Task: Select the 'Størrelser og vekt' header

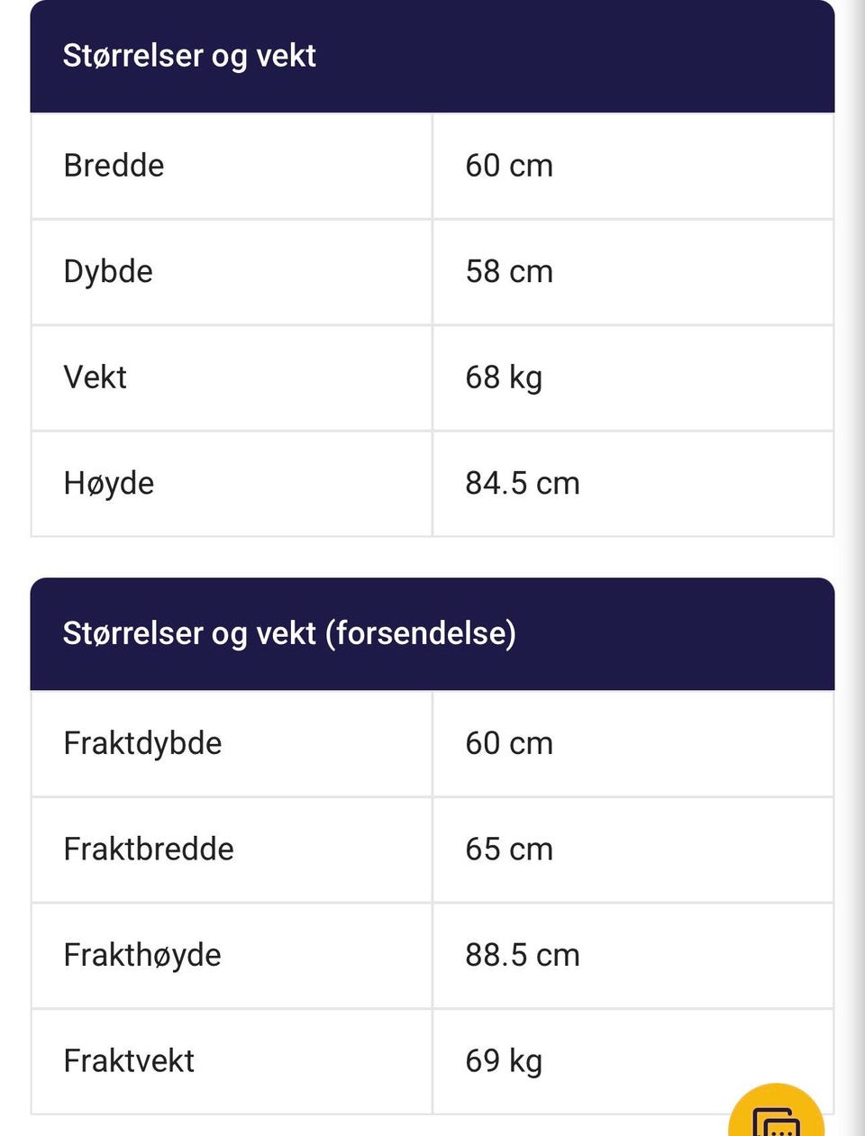Action: click(432, 56)
